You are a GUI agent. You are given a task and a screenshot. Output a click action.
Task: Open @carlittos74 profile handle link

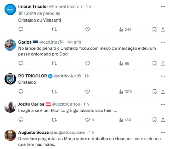tap(51, 42)
